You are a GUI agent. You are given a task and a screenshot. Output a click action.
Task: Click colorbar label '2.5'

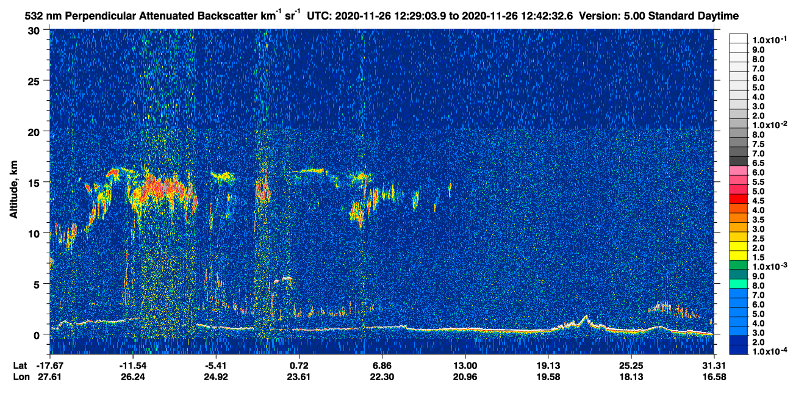[759, 238]
